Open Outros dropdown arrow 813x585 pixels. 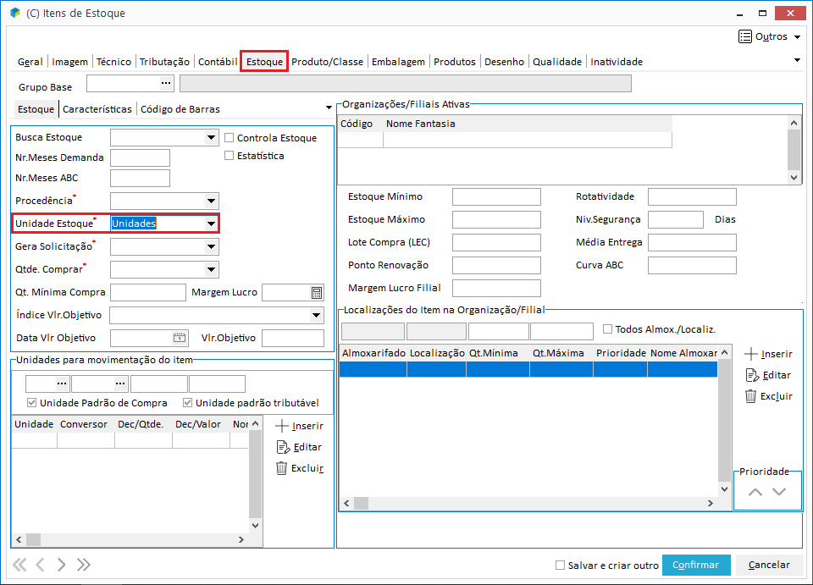[x=798, y=36]
